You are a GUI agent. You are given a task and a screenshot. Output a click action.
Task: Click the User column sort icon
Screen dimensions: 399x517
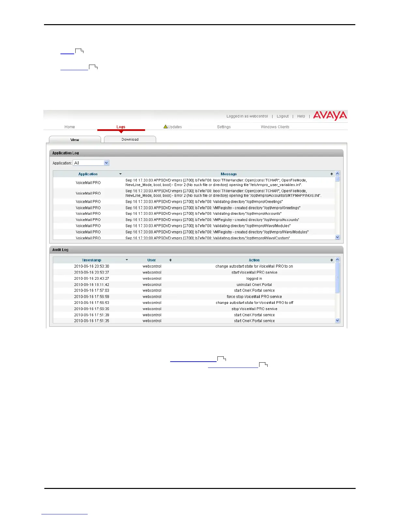[170, 260]
